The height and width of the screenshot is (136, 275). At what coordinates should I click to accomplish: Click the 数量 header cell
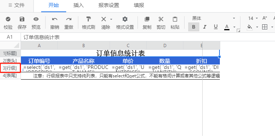(x=165, y=61)
